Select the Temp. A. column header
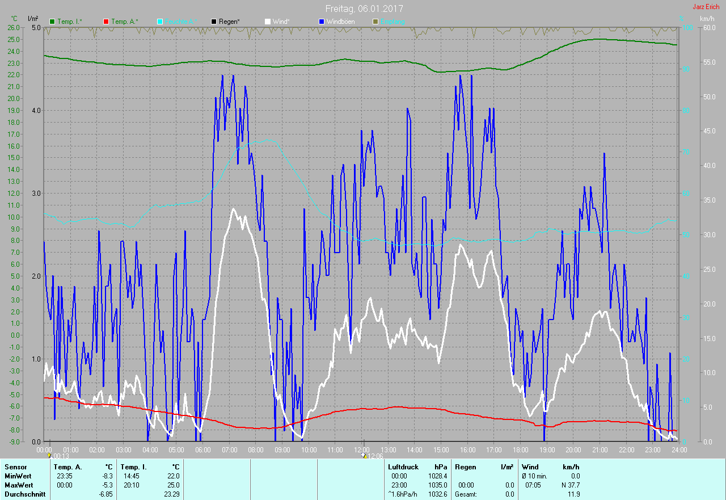726x500 pixels. (x=67, y=467)
